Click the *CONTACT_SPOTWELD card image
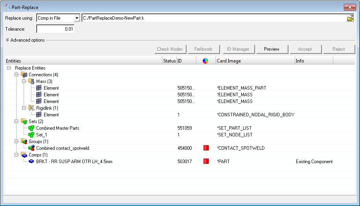Screen dimensions: 360x206 (x=241, y=148)
